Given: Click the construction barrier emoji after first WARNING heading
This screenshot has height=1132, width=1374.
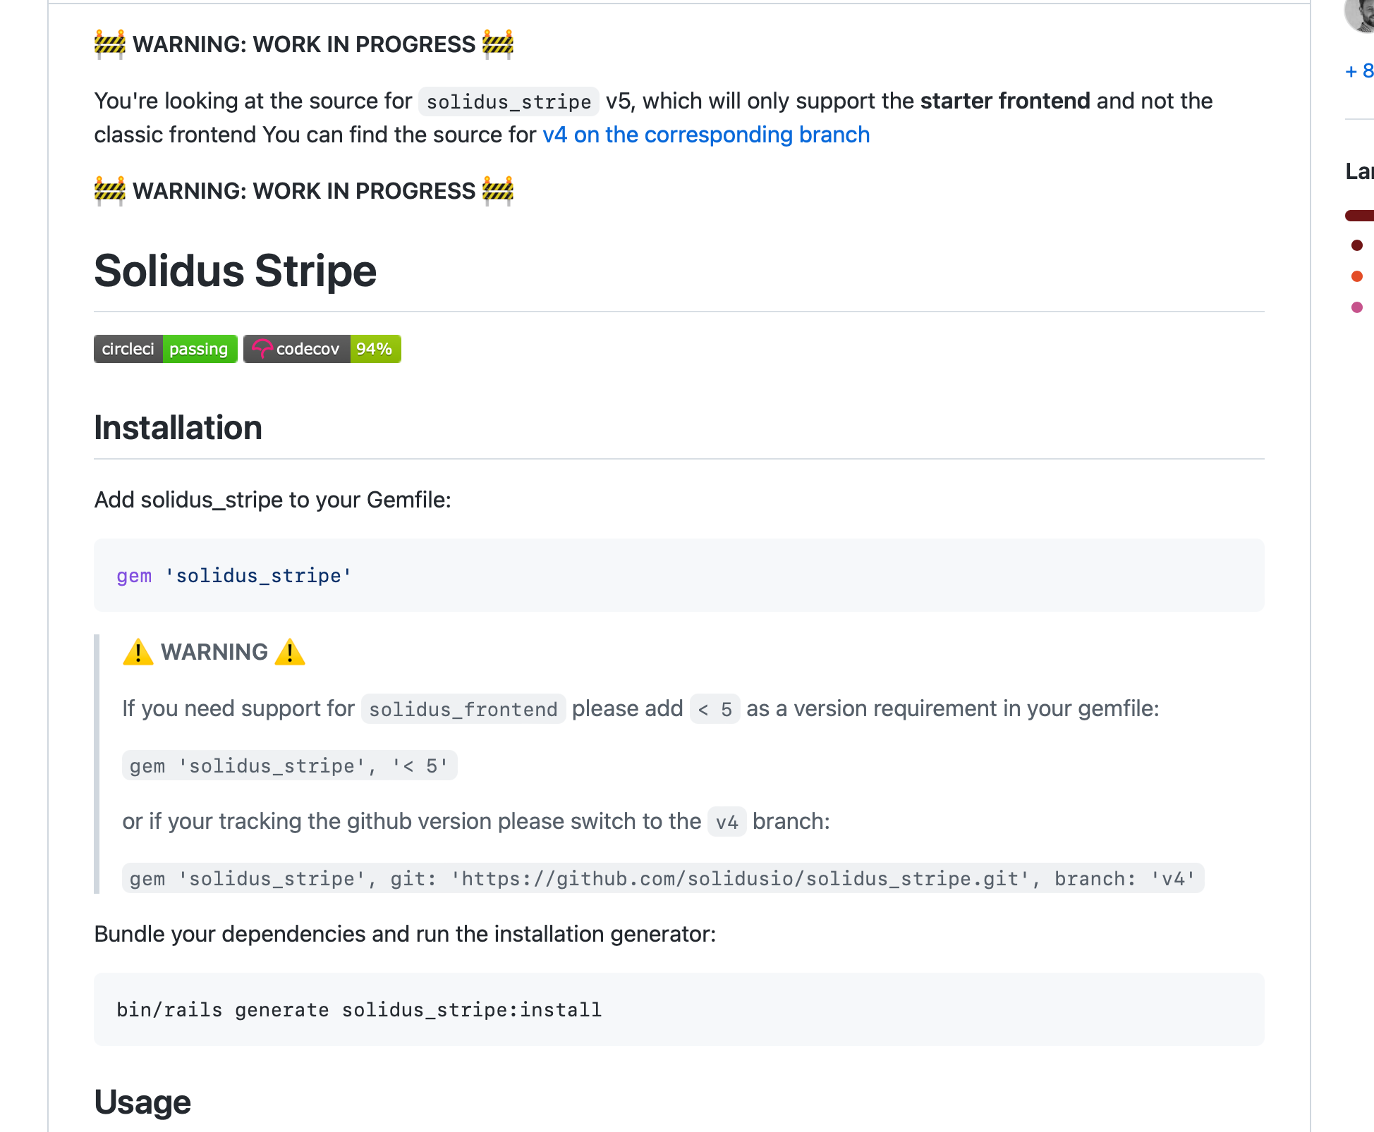Looking at the screenshot, I should click(x=498, y=44).
